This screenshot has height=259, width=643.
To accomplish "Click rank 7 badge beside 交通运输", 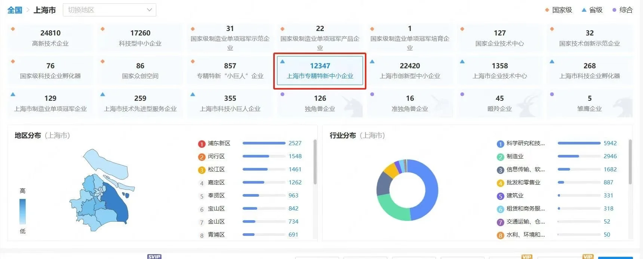I will 501,222.
